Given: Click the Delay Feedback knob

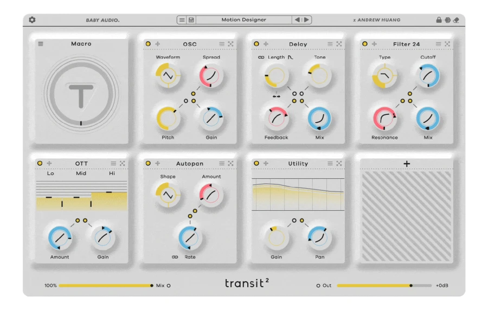Looking at the screenshot, I should click(x=277, y=119).
